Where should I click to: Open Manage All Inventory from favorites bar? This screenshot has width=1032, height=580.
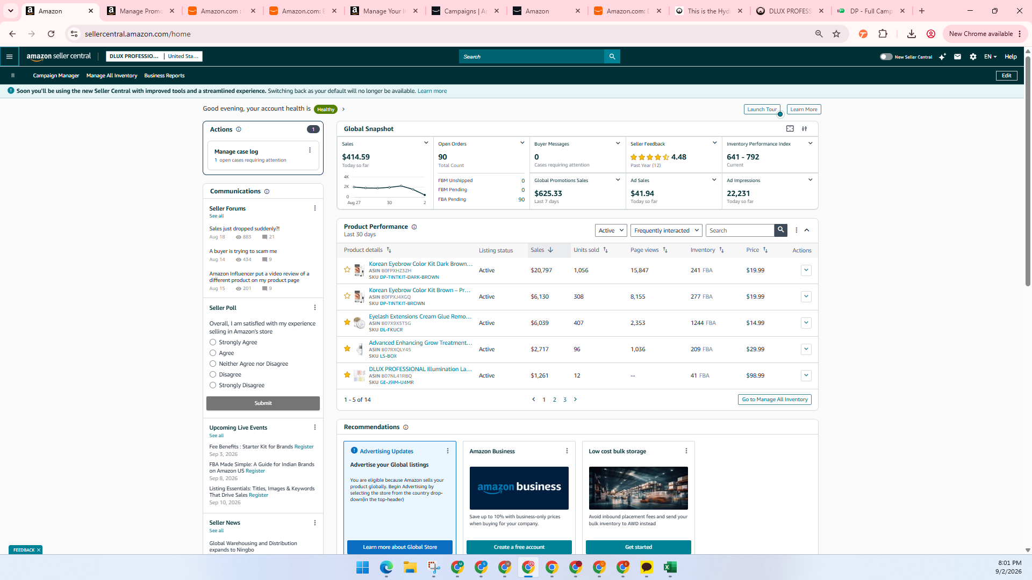coord(112,76)
